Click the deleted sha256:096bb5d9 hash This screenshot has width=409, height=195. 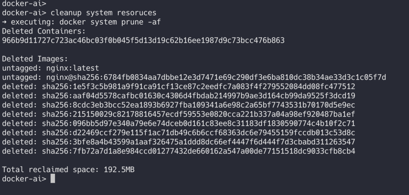[199, 123]
